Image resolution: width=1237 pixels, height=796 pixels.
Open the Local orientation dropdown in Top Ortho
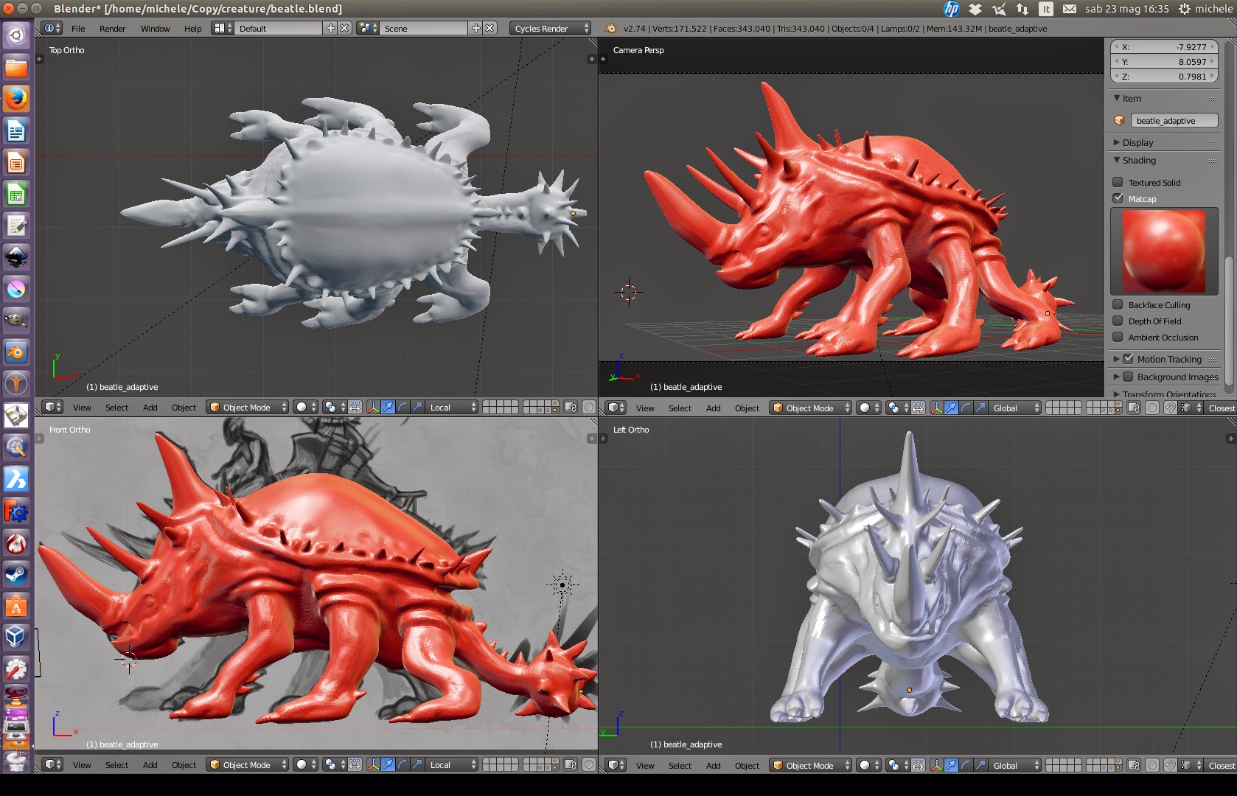click(453, 407)
